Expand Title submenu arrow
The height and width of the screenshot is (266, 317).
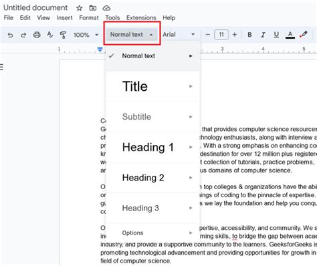coord(191,86)
